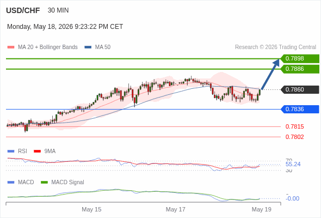This screenshot has width=321, height=218.
Task: Click the Trading Central research copyright text
Action: point(275,47)
